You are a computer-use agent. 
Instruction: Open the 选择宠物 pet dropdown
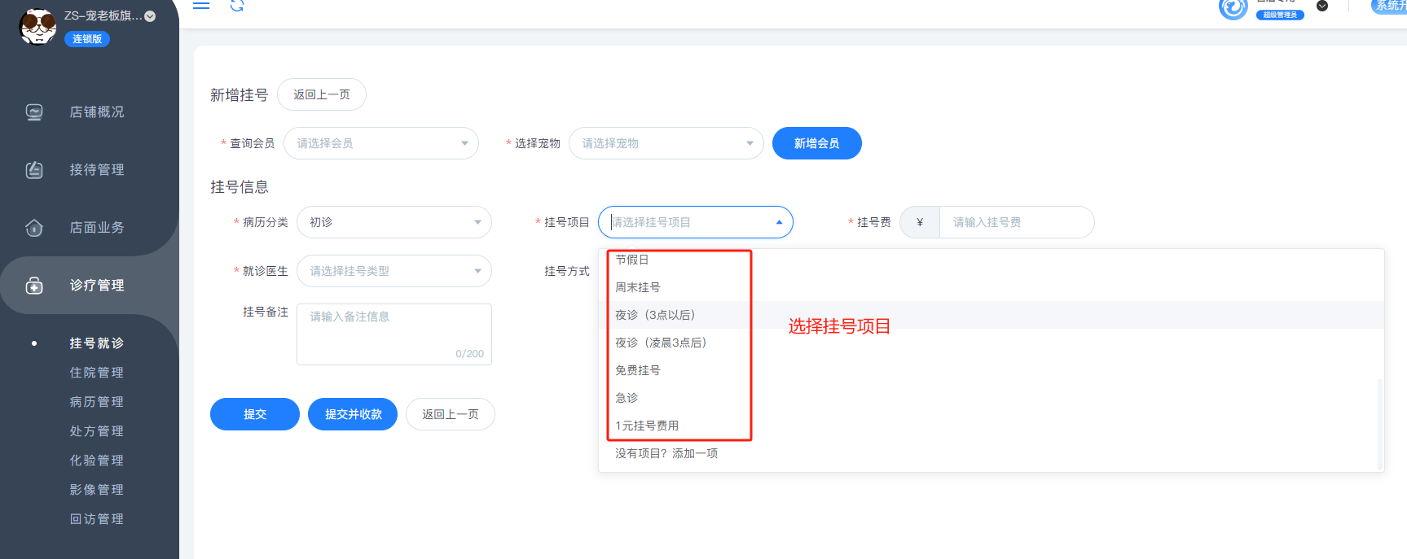(666, 143)
